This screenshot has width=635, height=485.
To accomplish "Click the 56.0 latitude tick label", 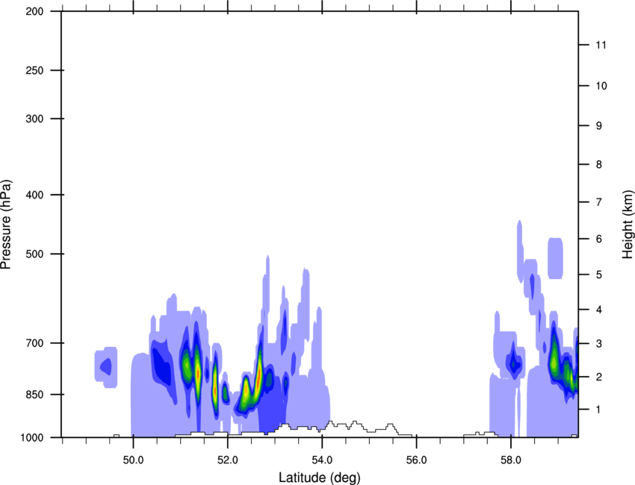I will (x=417, y=460).
